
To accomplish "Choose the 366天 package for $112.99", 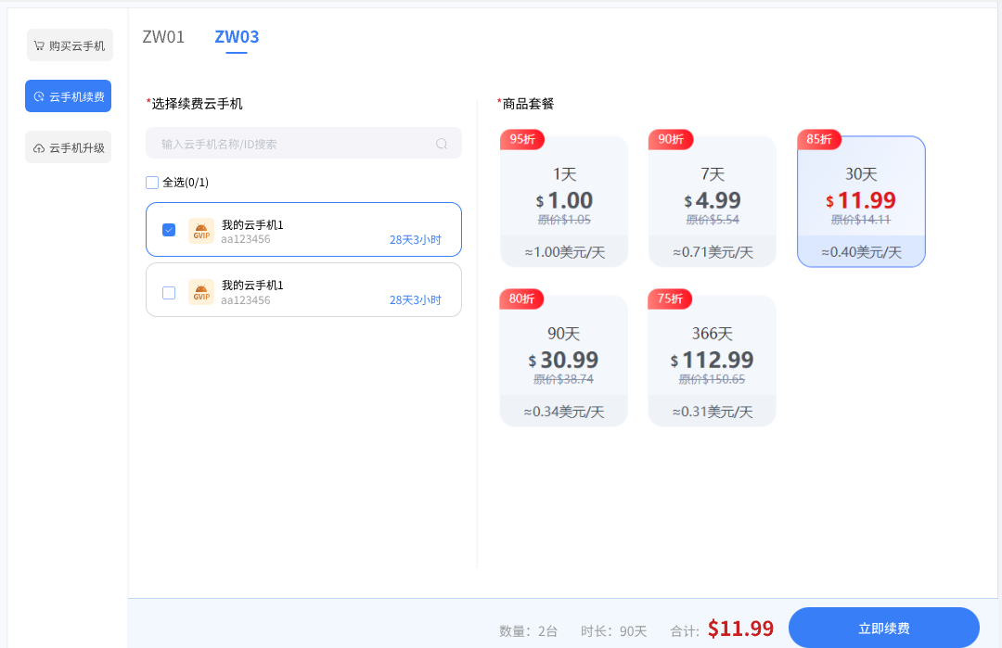I will [712, 361].
